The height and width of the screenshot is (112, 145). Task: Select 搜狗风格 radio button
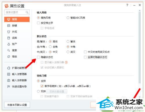[38, 18]
